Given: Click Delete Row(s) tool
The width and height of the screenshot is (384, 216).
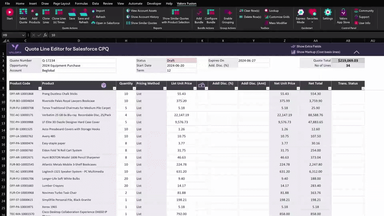Looking at the screenshot, I should [x=250, y=17].
